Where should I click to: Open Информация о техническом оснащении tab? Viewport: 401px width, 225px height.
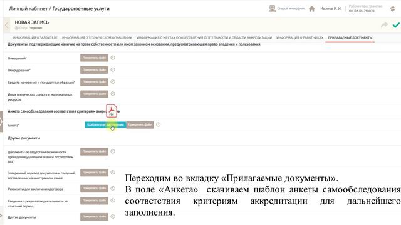click(97, 37)
